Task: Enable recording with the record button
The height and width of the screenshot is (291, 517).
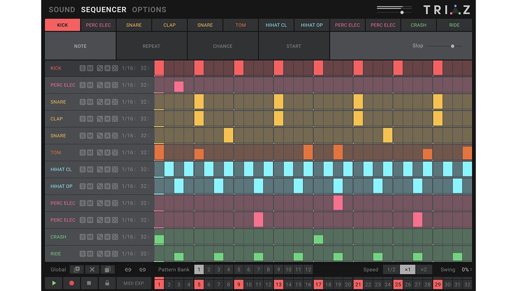Action: pos(72,283)
